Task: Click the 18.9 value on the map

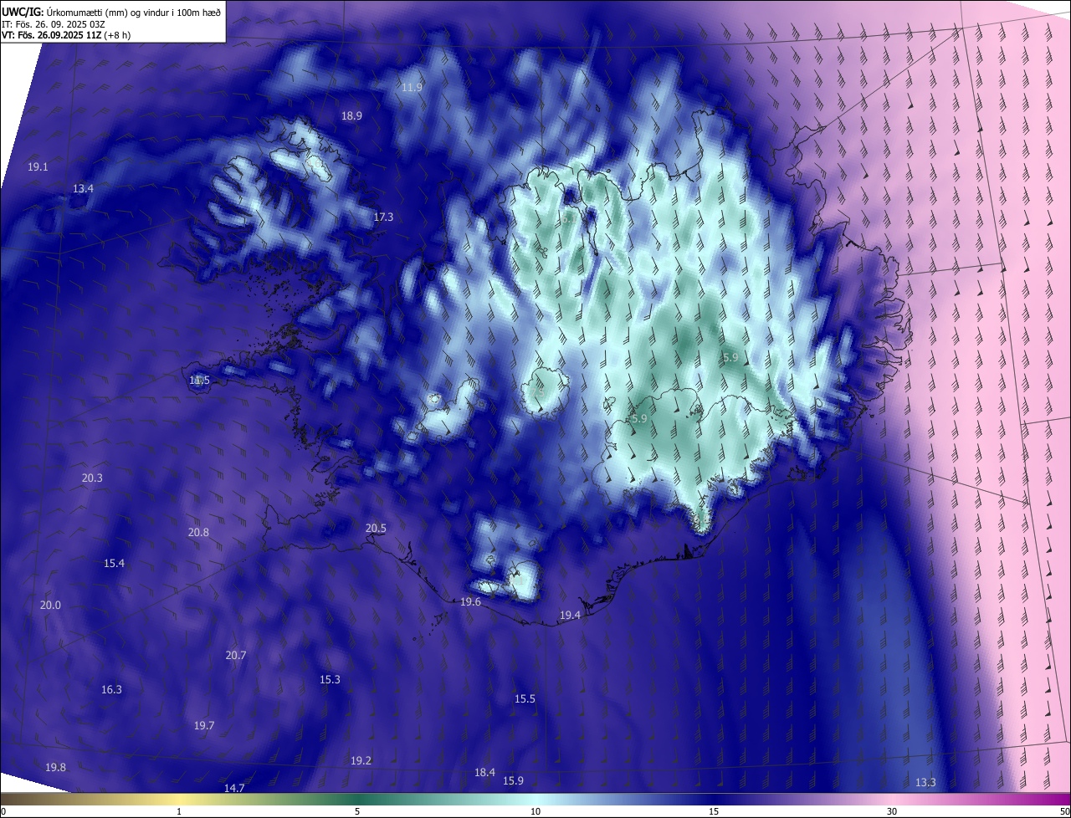Action: (351, 116)
